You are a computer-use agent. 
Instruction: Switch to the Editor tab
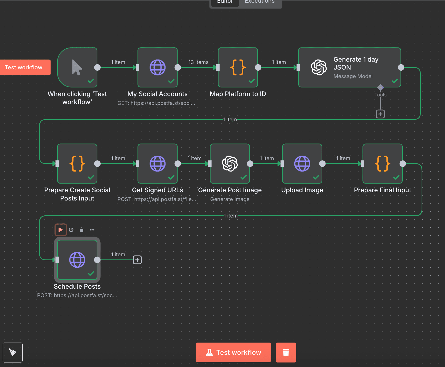225,2
